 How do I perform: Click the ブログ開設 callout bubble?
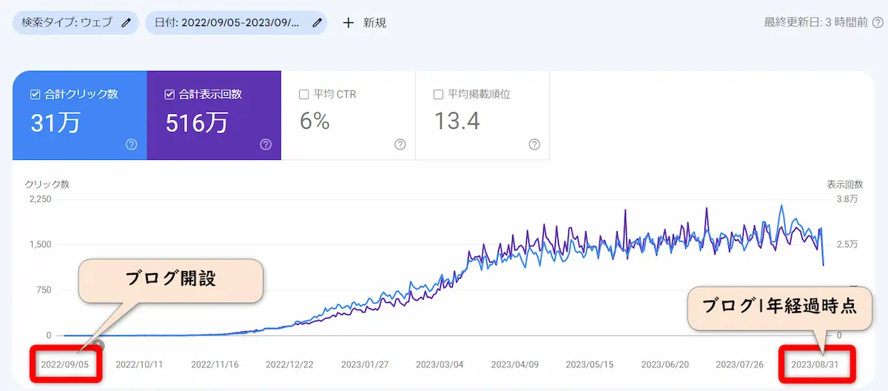(x=170, y=280)
